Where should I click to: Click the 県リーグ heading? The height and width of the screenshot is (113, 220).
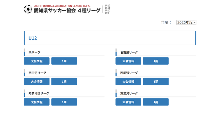pyautogui.click(x=34, y=52)
